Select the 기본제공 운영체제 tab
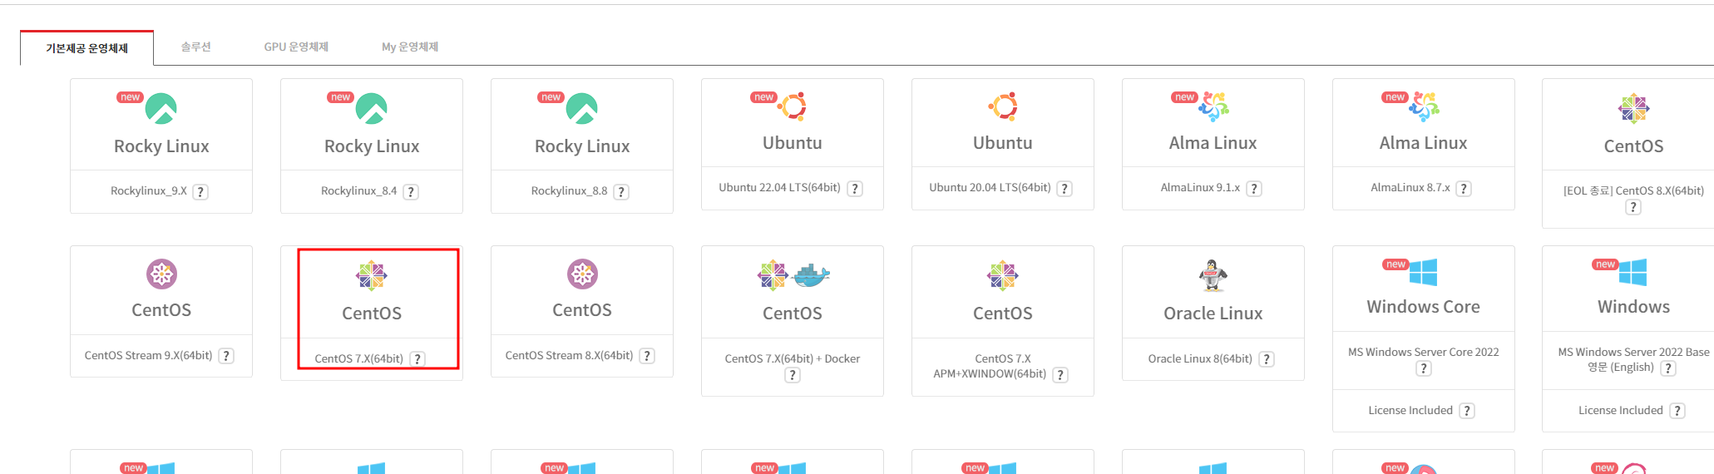 pyautogui.click(x=86, y=48)
